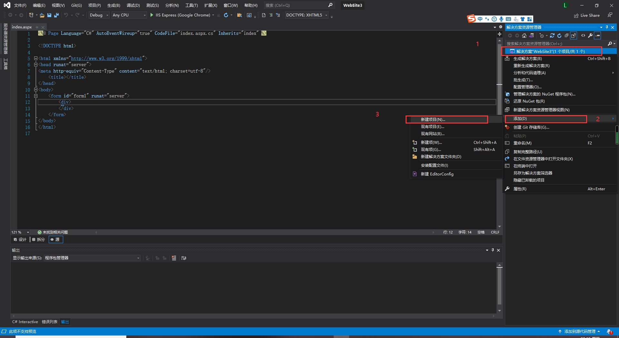
Task: Click the New Project toolbar icon
Action: (31, 15)
